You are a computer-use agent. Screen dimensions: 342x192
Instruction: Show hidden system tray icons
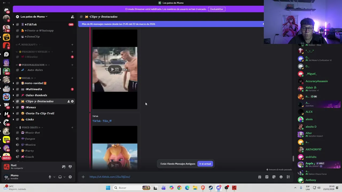pos(295,188)
